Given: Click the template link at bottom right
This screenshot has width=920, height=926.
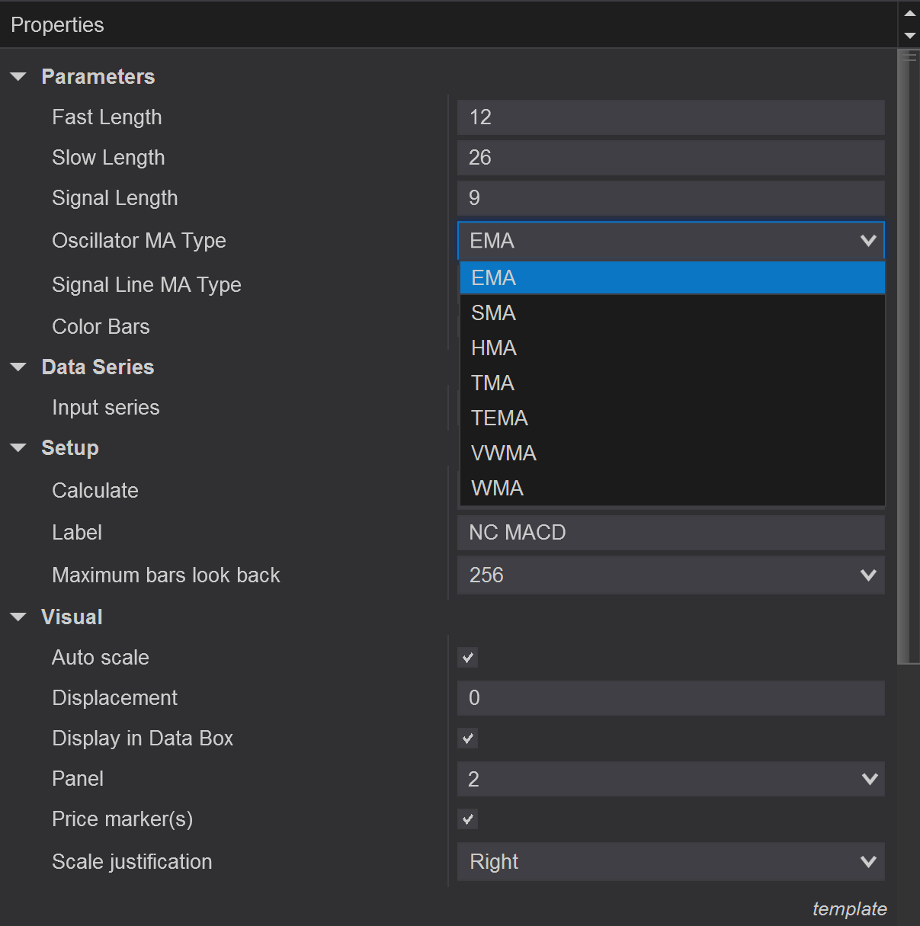Looking at the screenshot, I should coord(849,908).
